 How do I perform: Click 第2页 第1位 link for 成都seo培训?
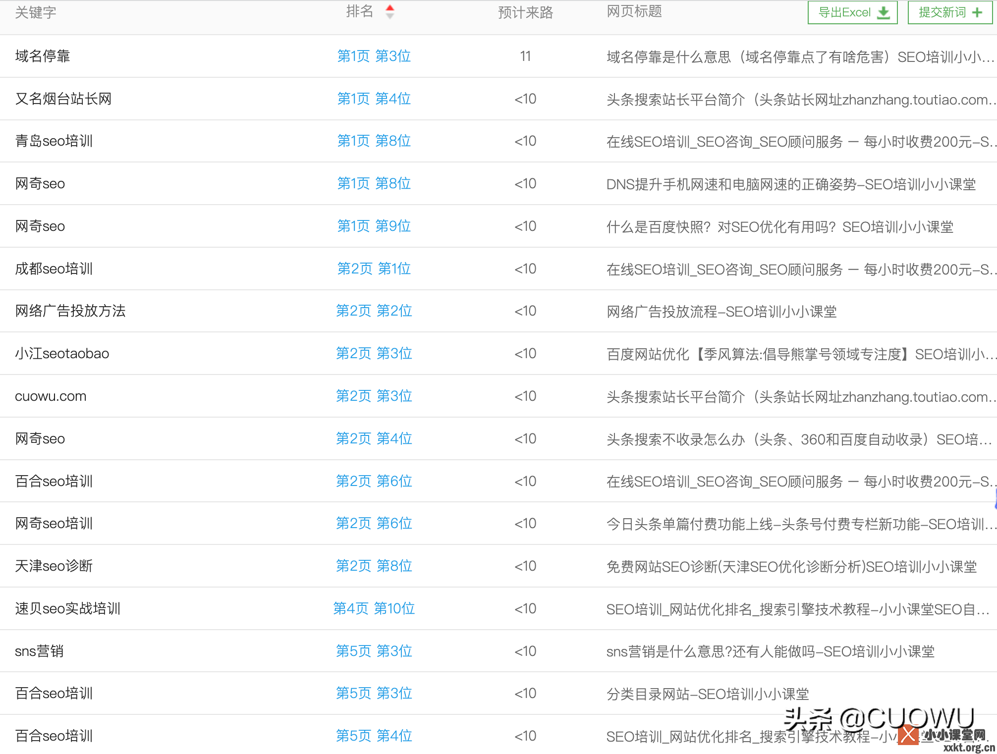(374, 269)
